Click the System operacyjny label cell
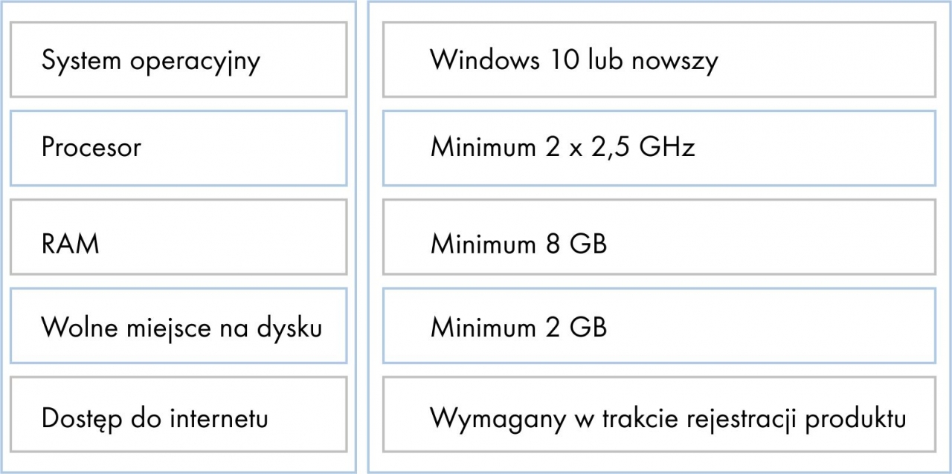This screenshot has width=952, height=474. tap(178, 59)
